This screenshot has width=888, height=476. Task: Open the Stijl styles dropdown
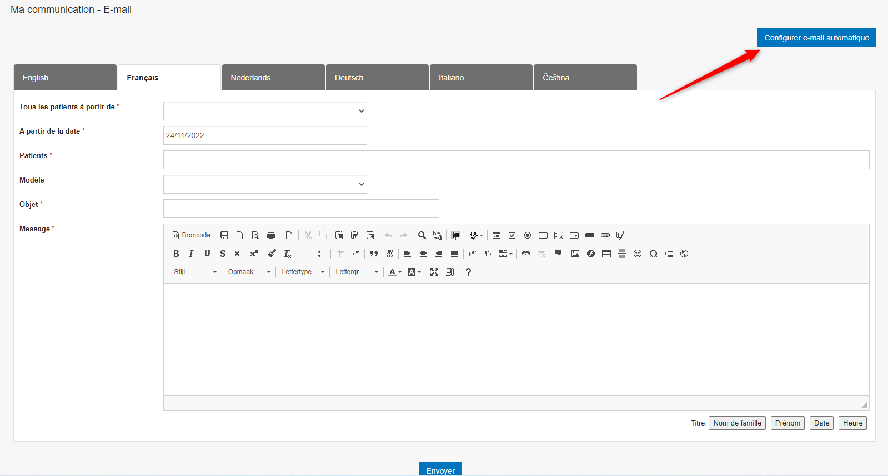pyautogui.click(x=195, y=272)
